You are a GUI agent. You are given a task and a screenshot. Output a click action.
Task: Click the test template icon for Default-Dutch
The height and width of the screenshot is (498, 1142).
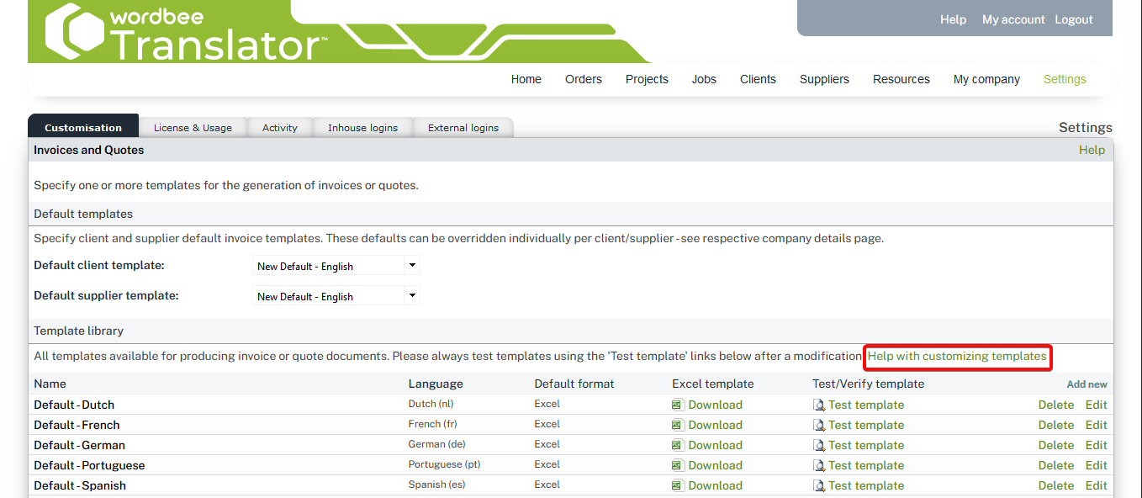819,405
